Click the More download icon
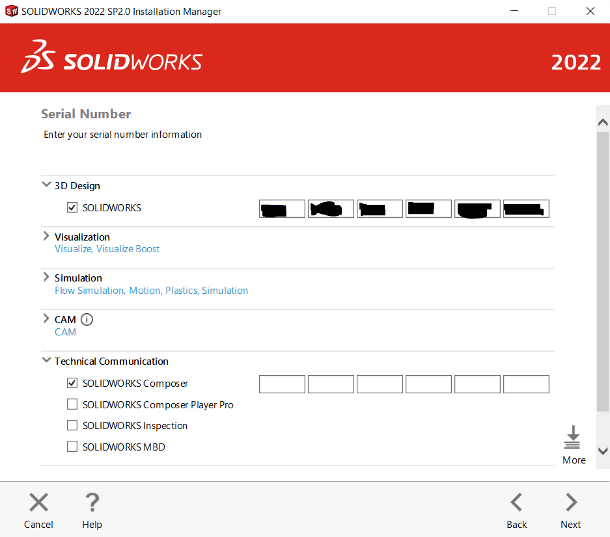The image size is (610, 537). coord(573,438)
